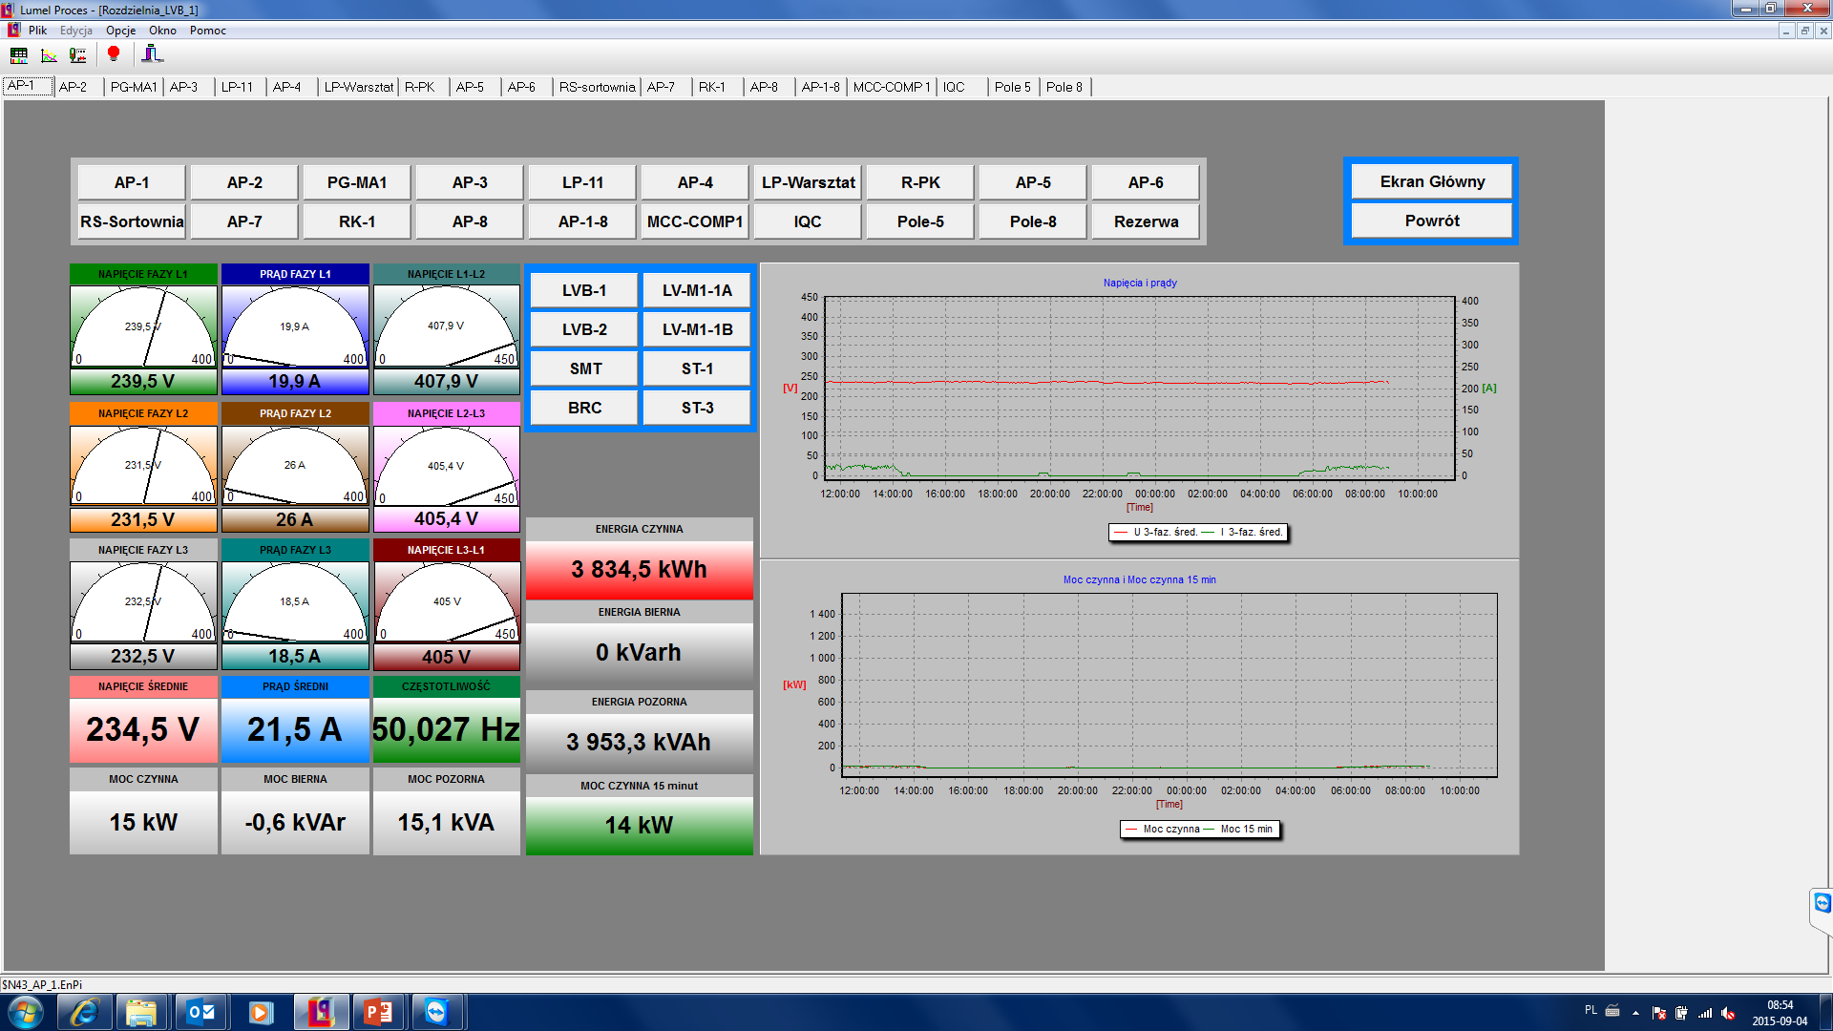Click the ST-3 button
Viewport: 1833px width, 1031px height.
pos(697,408)
